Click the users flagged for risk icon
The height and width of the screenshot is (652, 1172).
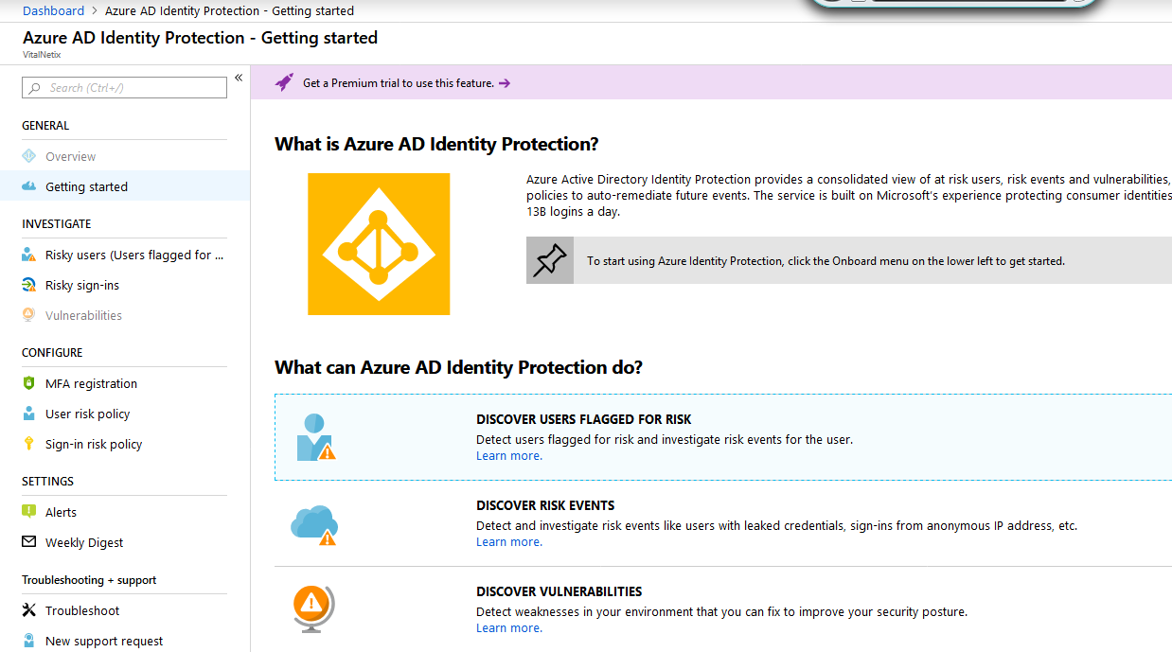click(315, 437)
